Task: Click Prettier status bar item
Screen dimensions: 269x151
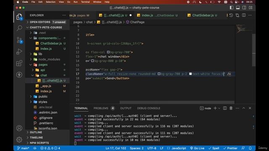Action: [230, 148]
